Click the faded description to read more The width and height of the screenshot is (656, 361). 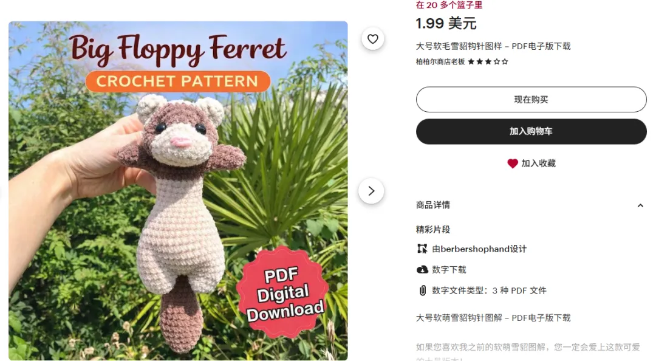[x=528, y=351]
